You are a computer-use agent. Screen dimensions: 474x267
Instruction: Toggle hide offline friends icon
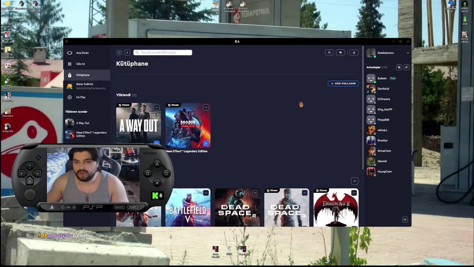coord(399,67)
